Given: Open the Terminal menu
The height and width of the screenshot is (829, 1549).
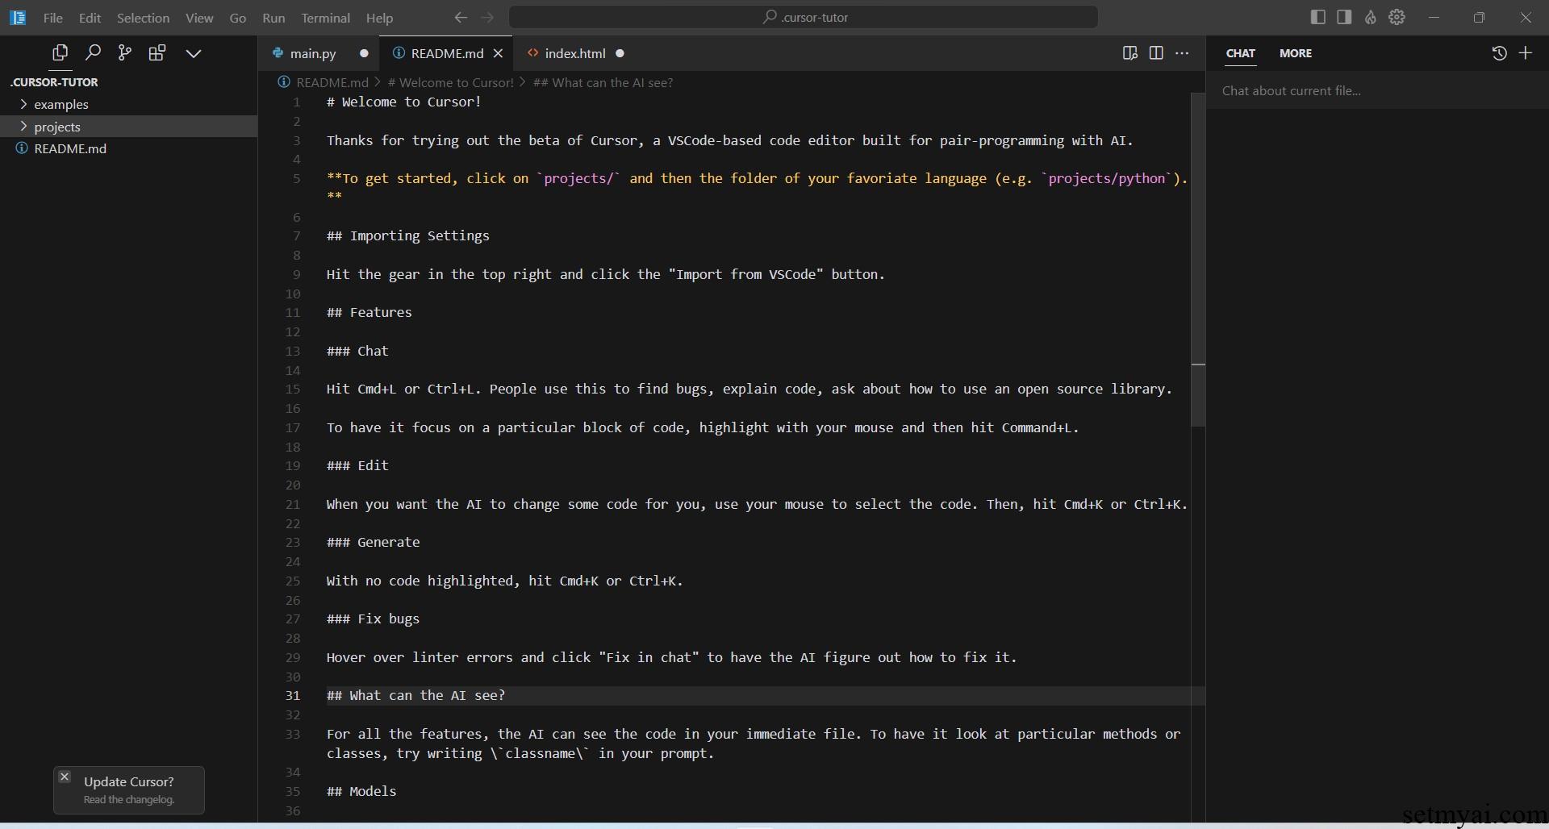Looking at the screenshot, I should click(325, 18).
